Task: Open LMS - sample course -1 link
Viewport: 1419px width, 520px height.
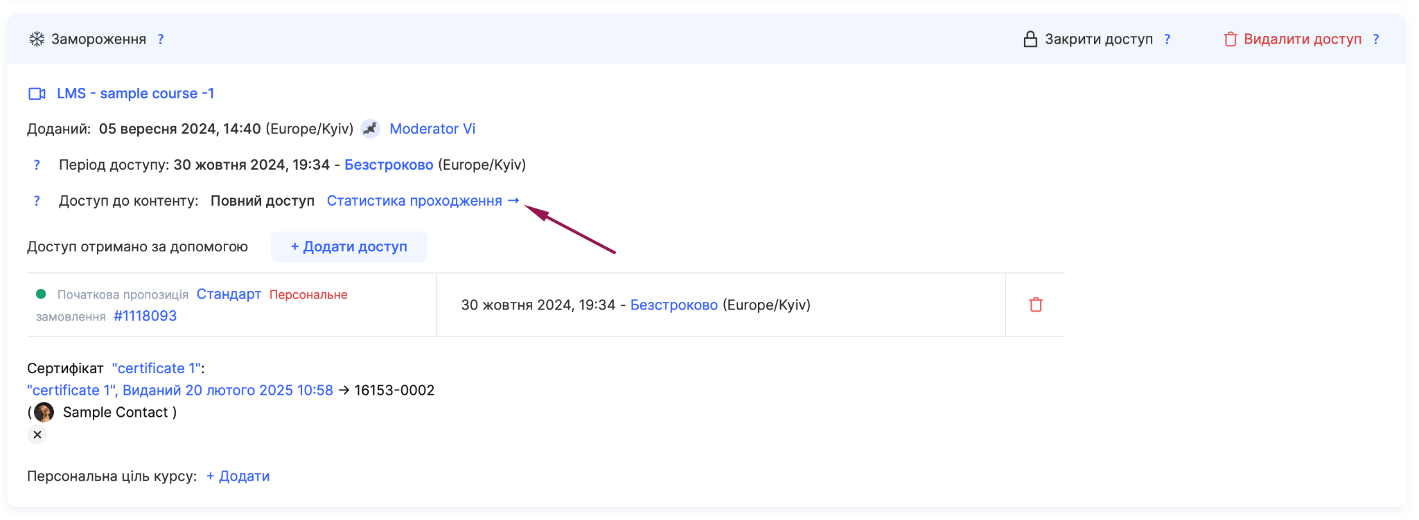Action: tap(135, 93)
